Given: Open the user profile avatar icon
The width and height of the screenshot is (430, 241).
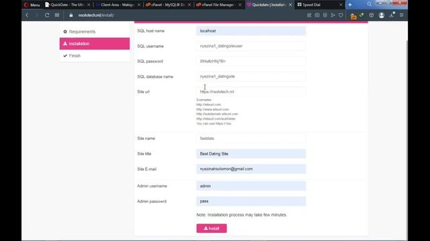Looking at the screenshot, I should pos(382,15).
